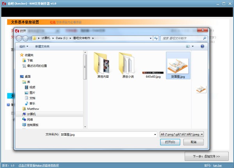Open the kan.bar official site link
234x168 pixels.
point(218,165)
